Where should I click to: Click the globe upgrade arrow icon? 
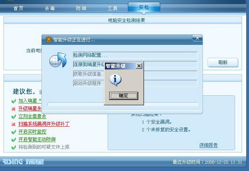coord(58,60)
